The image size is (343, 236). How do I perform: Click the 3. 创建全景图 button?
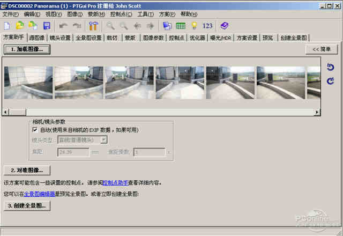[27, 205]
